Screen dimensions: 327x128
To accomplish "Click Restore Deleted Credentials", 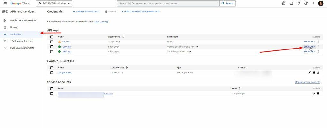I will tap(141, 12).
